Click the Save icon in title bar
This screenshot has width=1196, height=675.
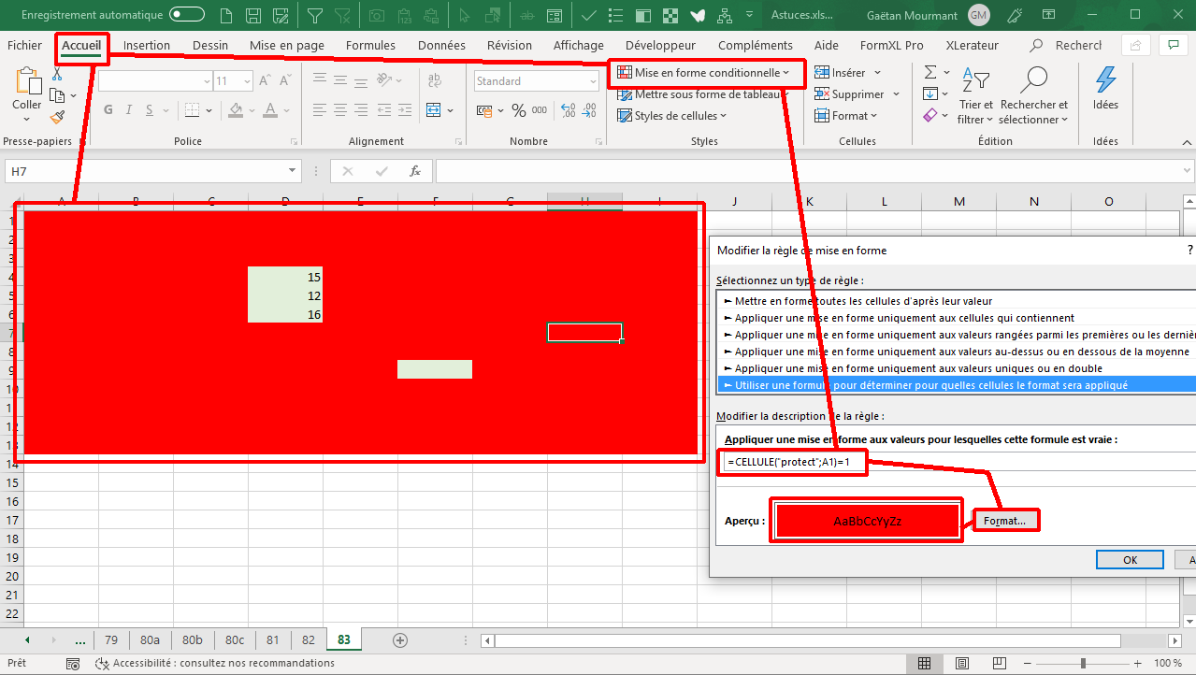pyautogui.click(x=252, y=15)
